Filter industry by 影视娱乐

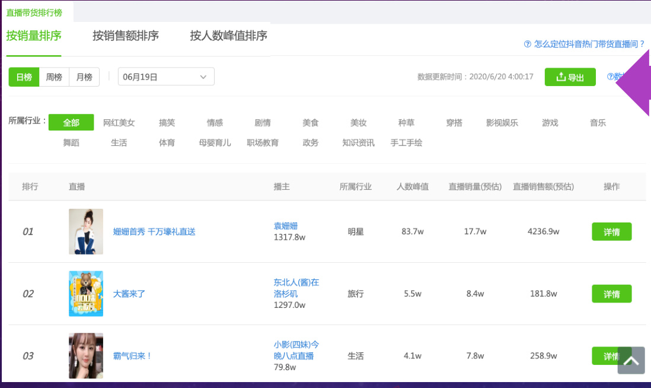coord(502,123)
